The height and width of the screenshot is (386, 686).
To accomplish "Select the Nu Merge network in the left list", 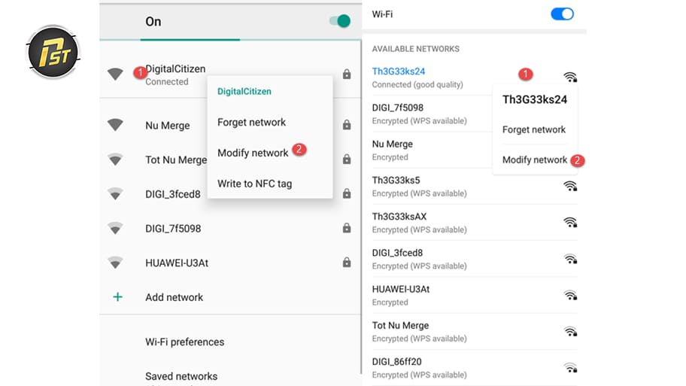I will (x=168, y=126).
